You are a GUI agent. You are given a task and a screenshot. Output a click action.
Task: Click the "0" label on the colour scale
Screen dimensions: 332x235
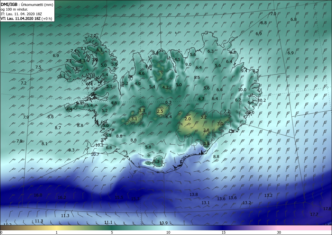pyautogui.click(x=1, y=232)
